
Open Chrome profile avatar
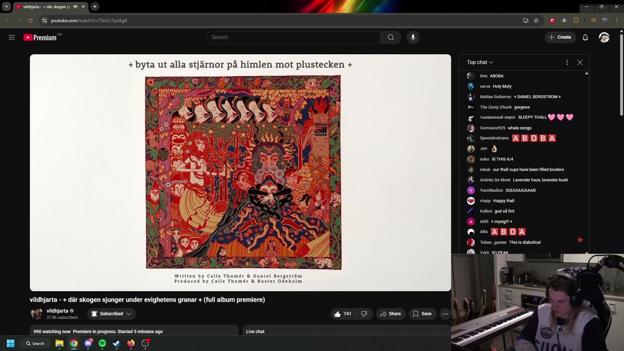pyautogui.click(x=605, y=20)
